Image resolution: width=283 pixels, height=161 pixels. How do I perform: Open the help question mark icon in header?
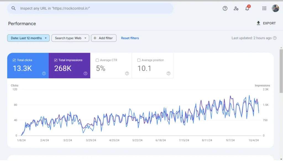[x=225, y=8]
